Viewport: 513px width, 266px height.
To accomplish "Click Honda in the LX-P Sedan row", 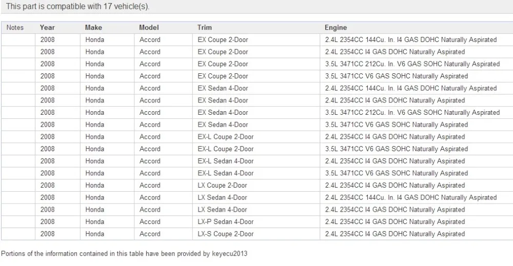I will click(x=94, y=221).
